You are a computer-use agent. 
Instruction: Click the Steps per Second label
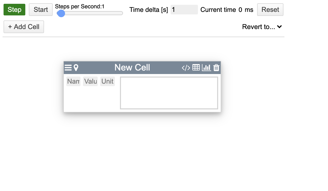click(x=80, y=7)
